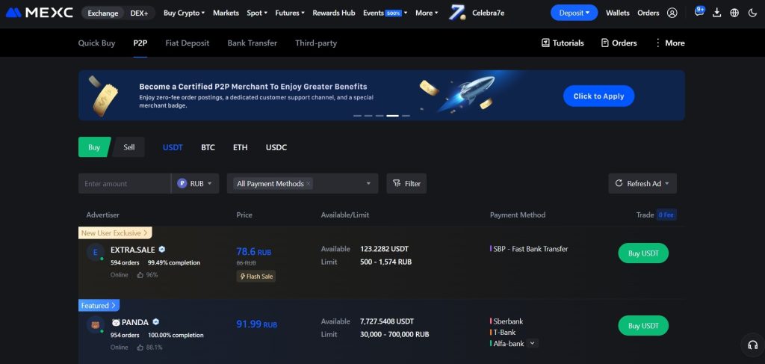Expand the More dropdown in top navigation
Screen dimensions: 765x364
[427, 13]
